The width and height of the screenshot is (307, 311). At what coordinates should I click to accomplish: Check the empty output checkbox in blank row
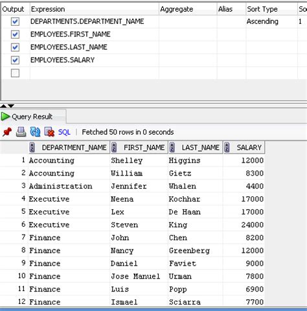(x=15, y=73)
